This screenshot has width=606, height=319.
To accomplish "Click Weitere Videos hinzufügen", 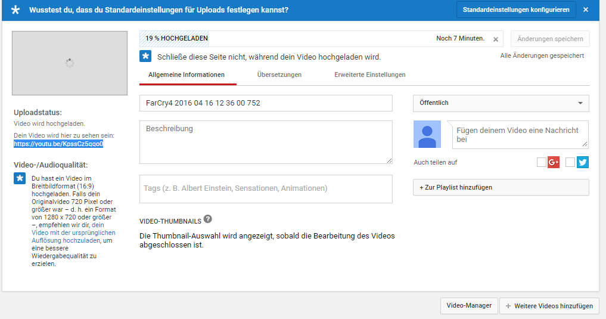I will (x=549, y=305).
